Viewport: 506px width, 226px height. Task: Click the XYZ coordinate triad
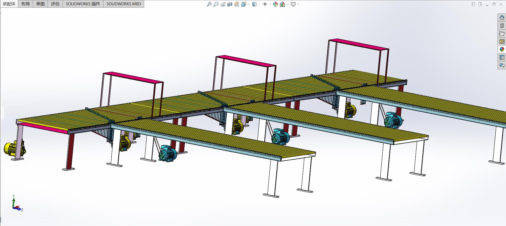[x=18, y=203]
